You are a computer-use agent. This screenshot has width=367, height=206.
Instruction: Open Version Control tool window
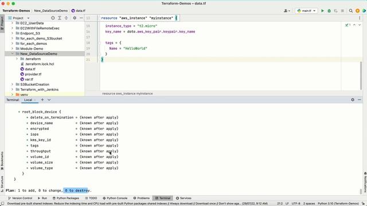[x=20, y=198]
